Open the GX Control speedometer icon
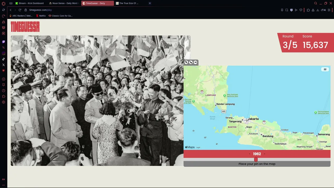Image resolution: width=334 pixels, height=188 pixels. (3, 16)
